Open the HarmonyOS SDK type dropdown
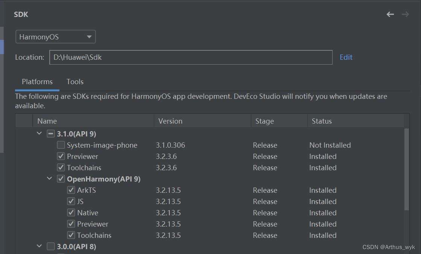Viewport: 421px width, 254px height. pos(89,36)
